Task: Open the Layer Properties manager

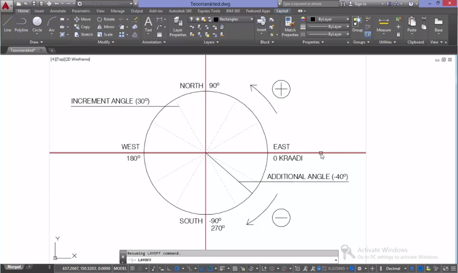Action: (x=178, y=26)
